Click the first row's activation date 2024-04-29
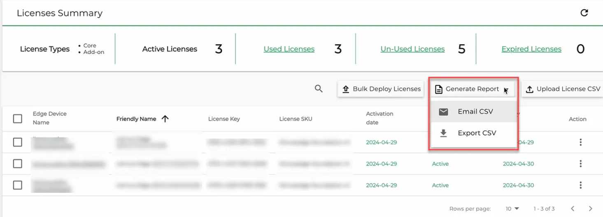The image size is (603, 217). [382, 142]
